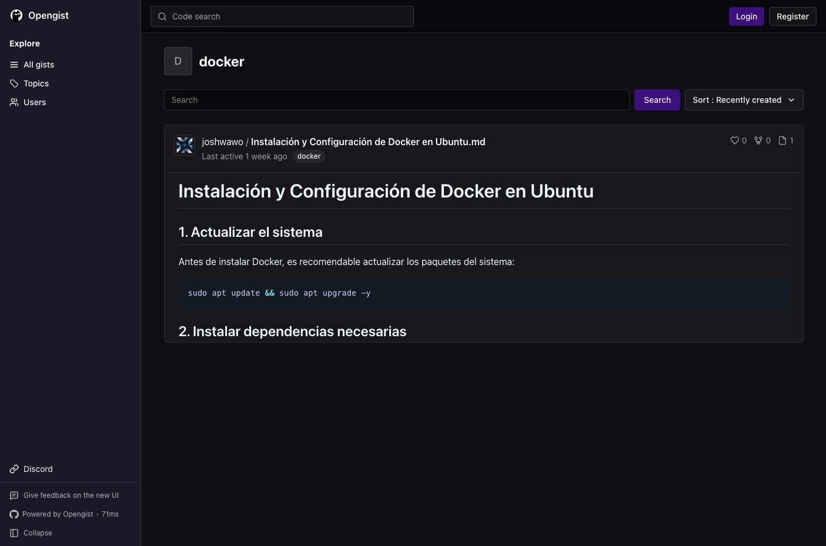Click the Opengist logo icon
826x546 pixels.
[x=16, y=15]
